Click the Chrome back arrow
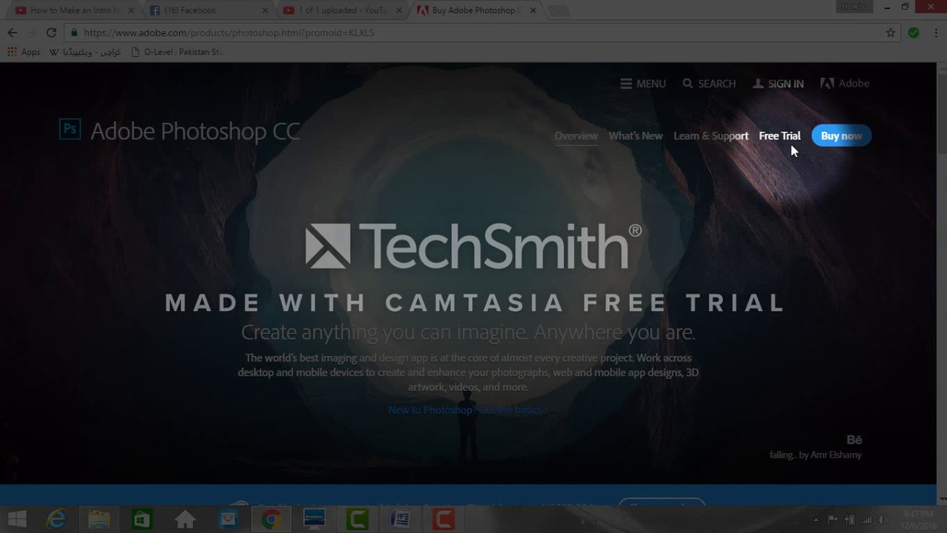Viewport: 947px width, 533px height. pyautogui.click(x=13, y=33)
